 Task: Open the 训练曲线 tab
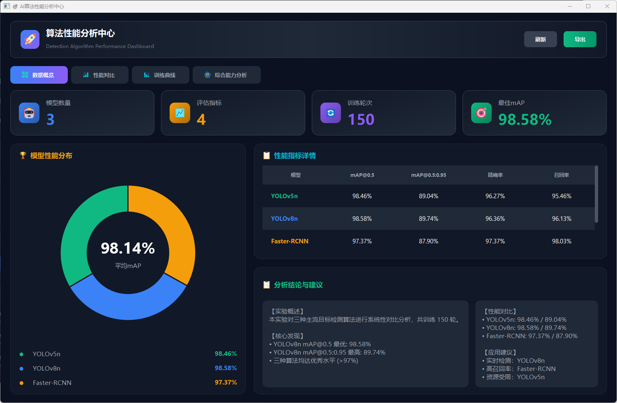click(x=161, y=75)
